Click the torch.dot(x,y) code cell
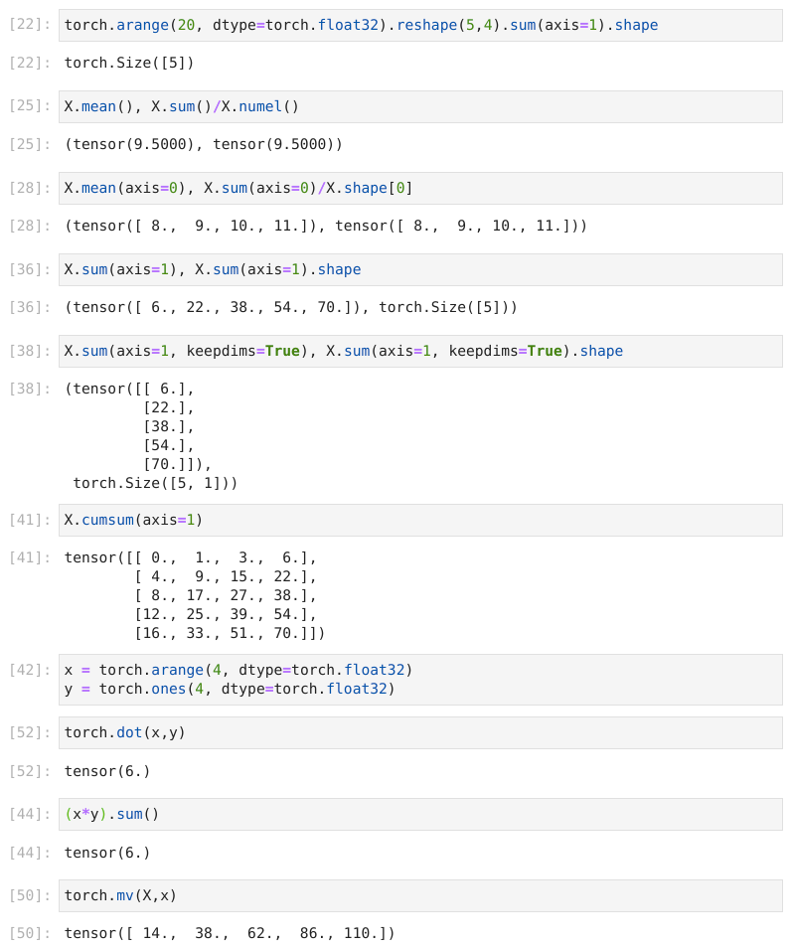This screenshot has height=947, width=792. (420, 732)
